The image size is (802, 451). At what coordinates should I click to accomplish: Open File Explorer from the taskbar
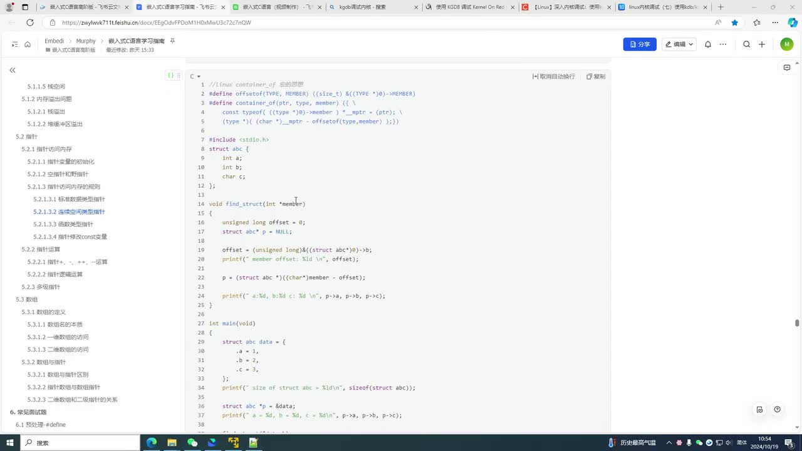pos(172,442)
